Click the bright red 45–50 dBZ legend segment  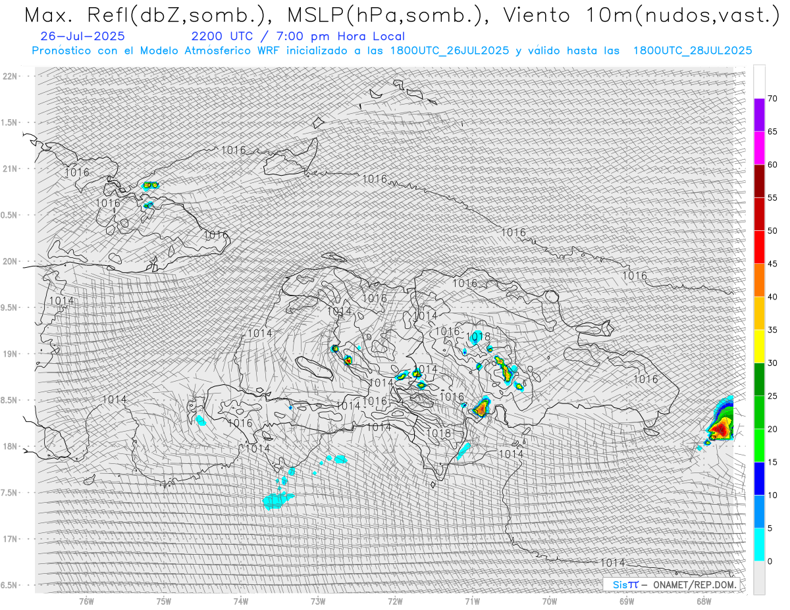coord(759,247)
